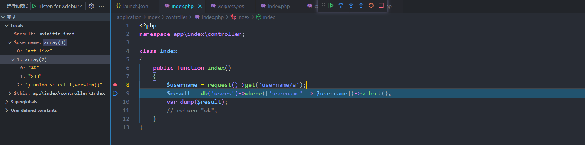Image resolution: width=585 pixels, height=145 pixels.
Task: Place cursor in the request()->get line
Action: point(236,85)
